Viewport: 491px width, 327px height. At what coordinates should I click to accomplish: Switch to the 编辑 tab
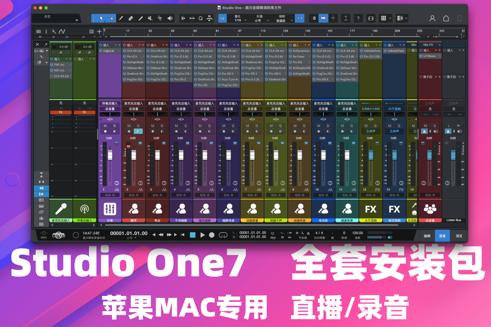point(427,236)
